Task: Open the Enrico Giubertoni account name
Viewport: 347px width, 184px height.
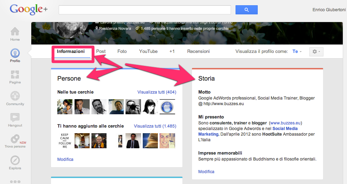Action: pyautogui.click(x=329, y=10)
